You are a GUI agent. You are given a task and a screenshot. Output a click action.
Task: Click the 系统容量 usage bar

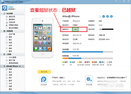click(88, 52)
